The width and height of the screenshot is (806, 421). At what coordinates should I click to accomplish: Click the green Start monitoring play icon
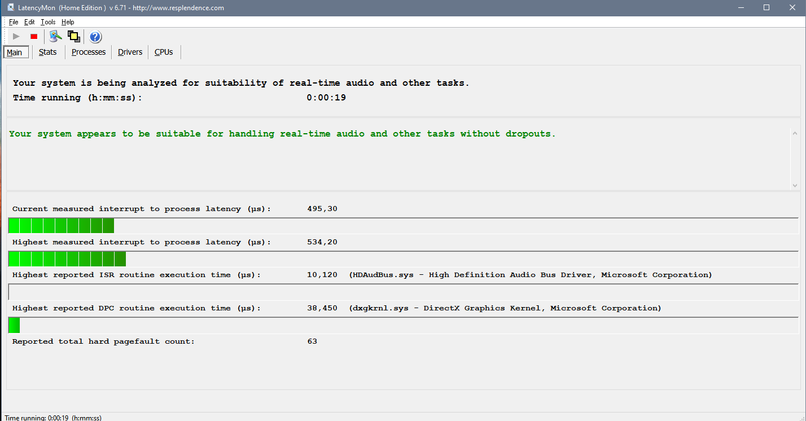[16, 37]
